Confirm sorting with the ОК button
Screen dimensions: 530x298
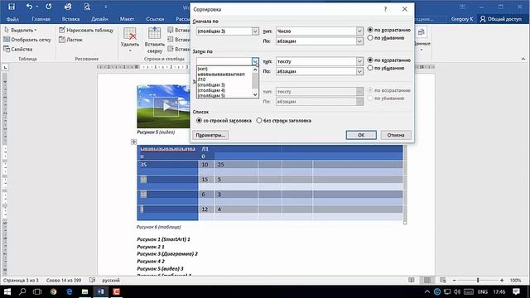361,135
